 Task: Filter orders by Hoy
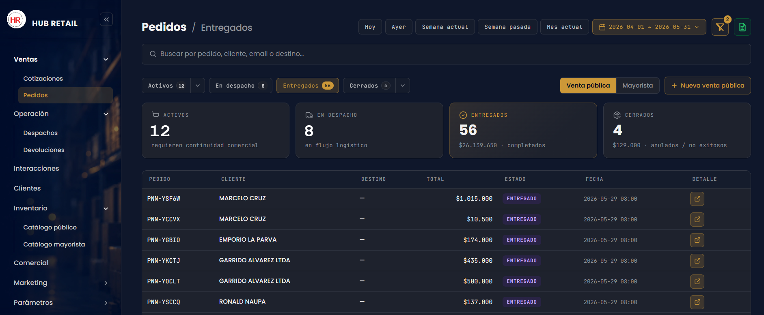pos(370,27)
